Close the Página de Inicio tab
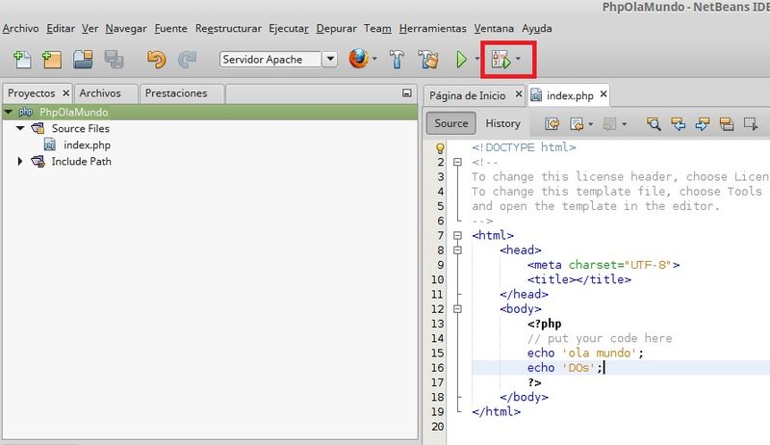770x445 pixels. (518, 93)
